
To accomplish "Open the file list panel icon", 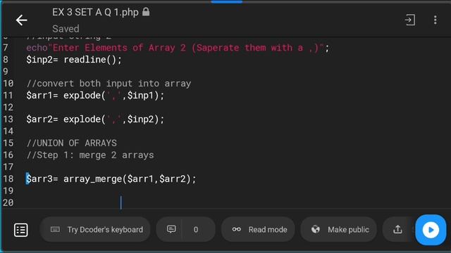I will pos(21,230).
